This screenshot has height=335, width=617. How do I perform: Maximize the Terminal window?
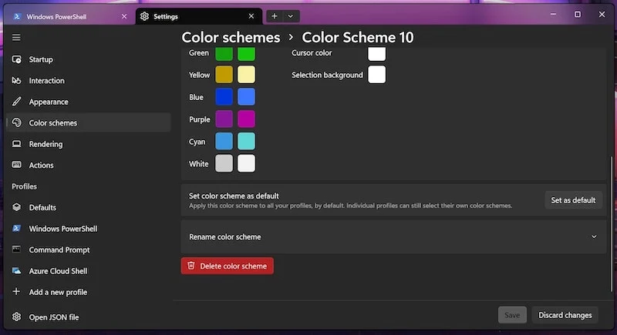point(577,14)
